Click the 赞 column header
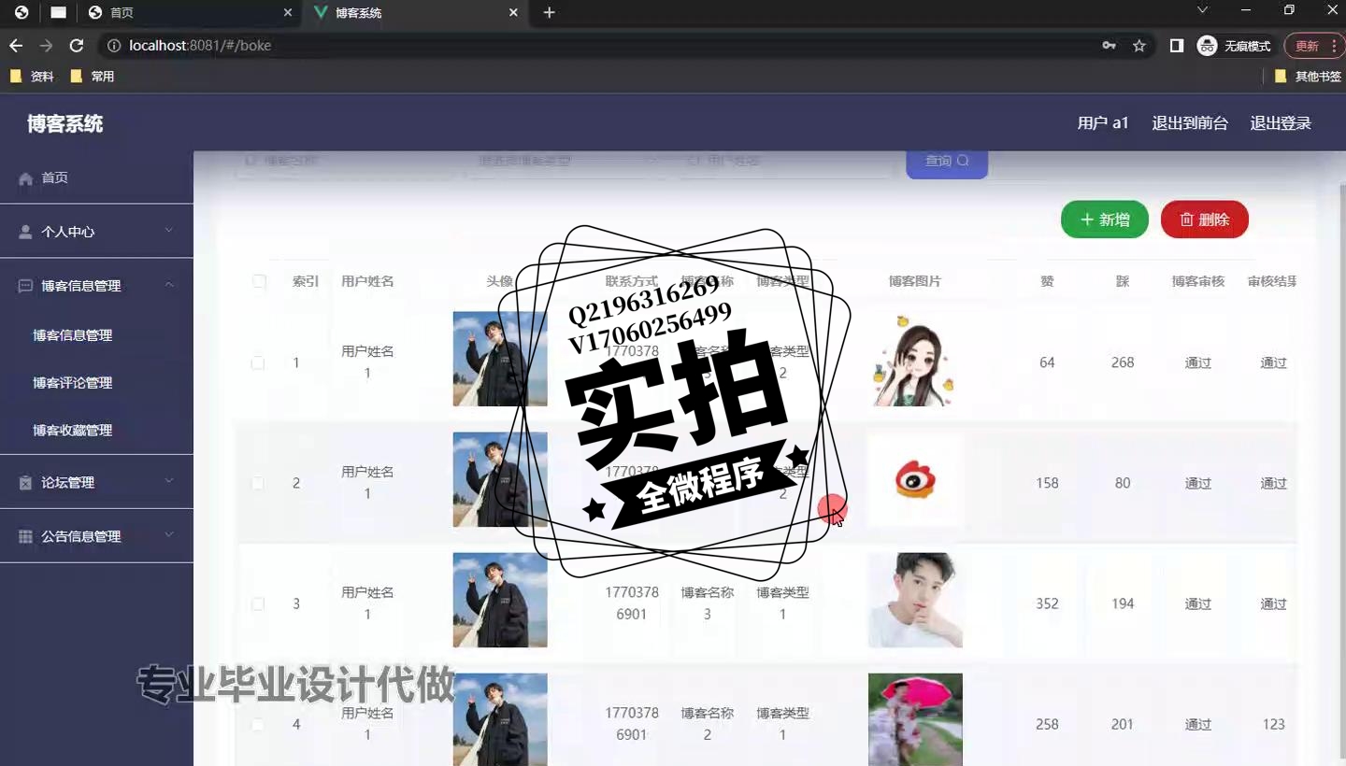This screenshot has width=1346, height=766. click(x=1047, y=281)
